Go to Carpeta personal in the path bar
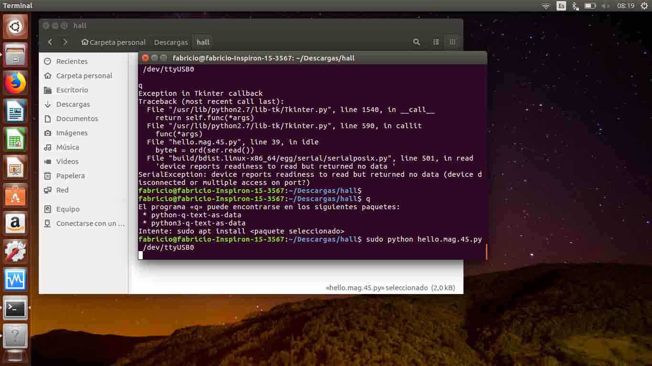Image resolution: width=652 pixels, height=366 pixels. (x=113, y=42)
